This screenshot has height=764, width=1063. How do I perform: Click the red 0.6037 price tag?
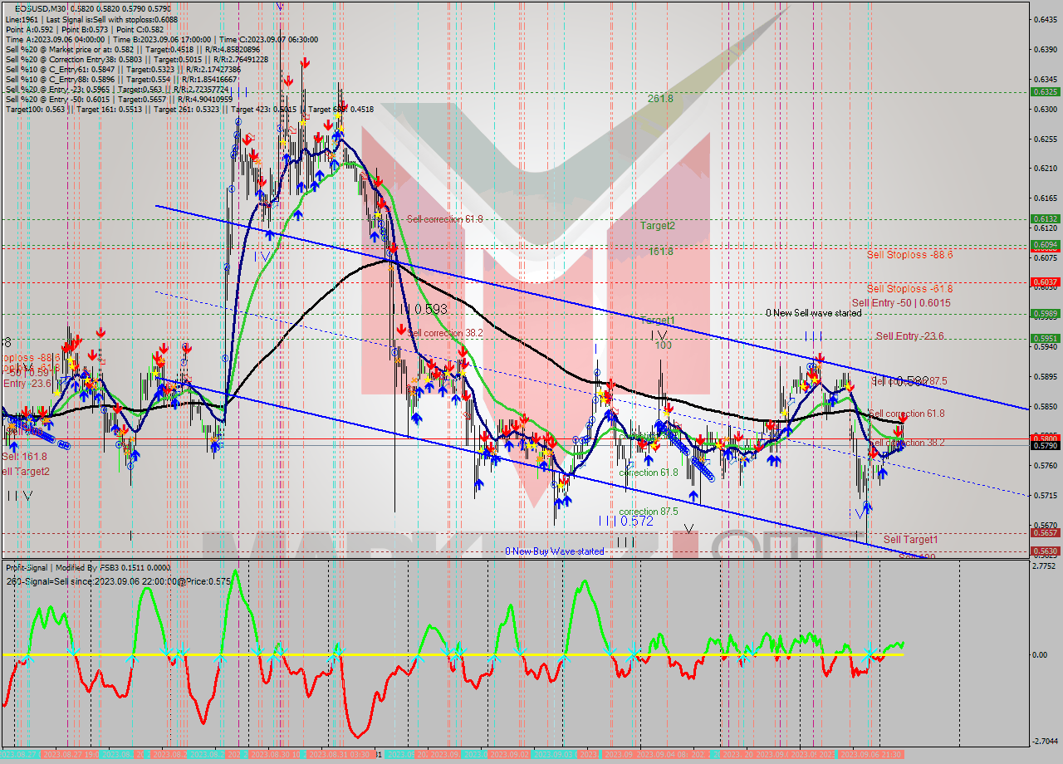1044,282
